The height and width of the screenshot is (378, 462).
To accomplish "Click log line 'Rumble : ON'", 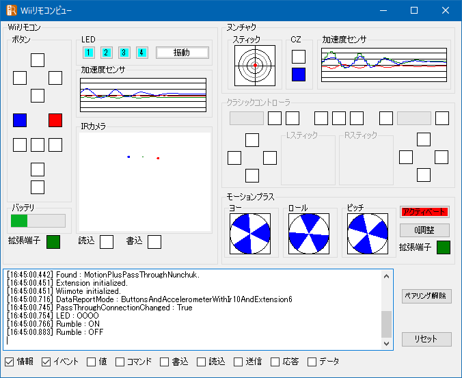I will click(53, 324).
